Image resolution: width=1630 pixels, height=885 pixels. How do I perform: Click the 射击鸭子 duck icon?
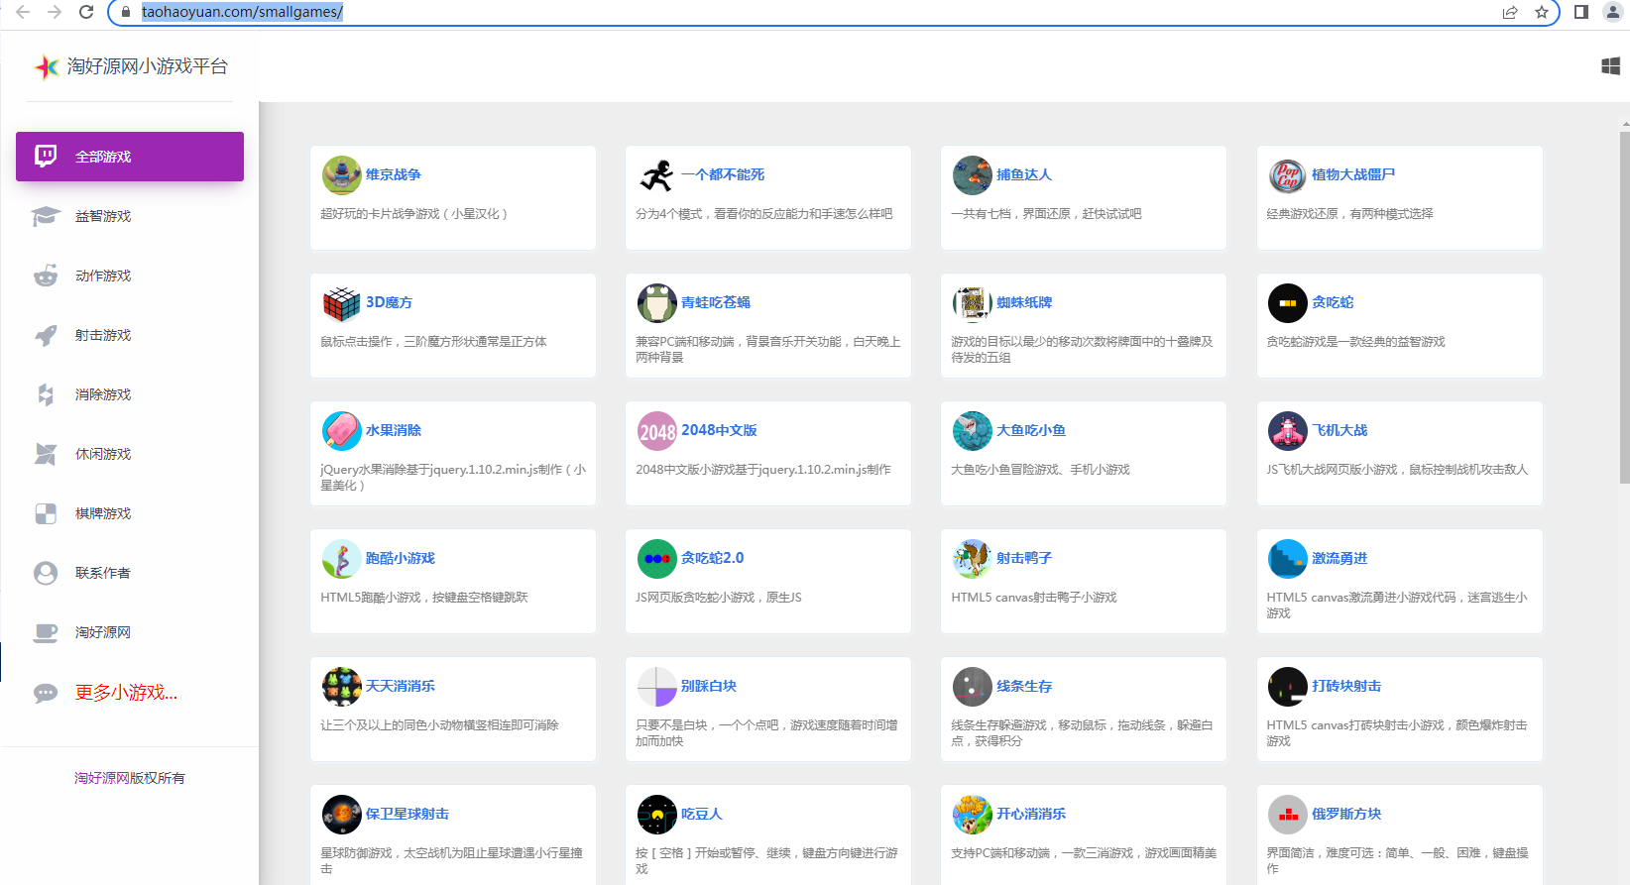click(972, 559)
